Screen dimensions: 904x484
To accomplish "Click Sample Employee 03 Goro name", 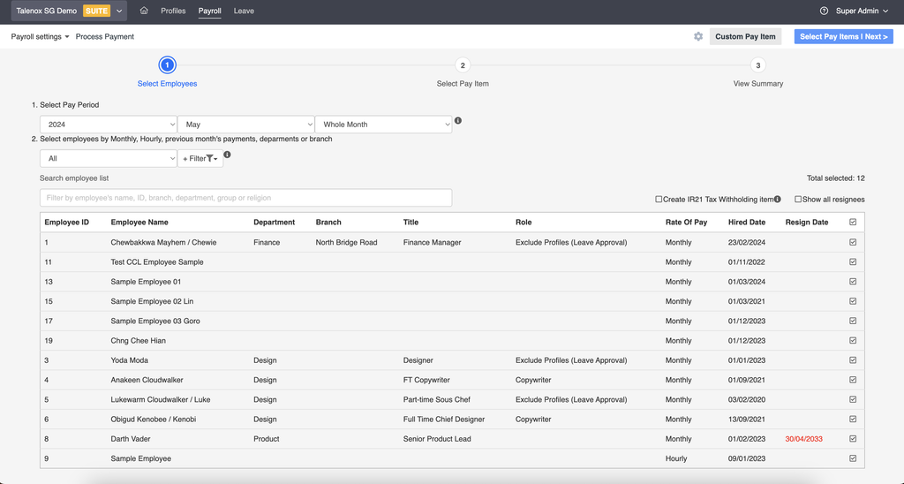I will (x=155, y=321).
